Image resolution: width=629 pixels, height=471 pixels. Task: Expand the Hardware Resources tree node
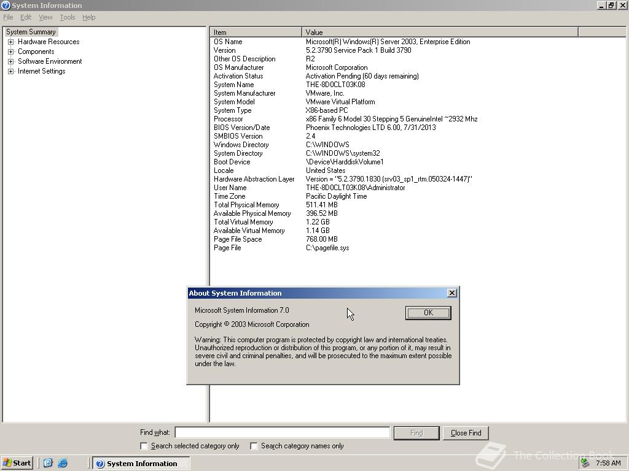pos(11,42)
